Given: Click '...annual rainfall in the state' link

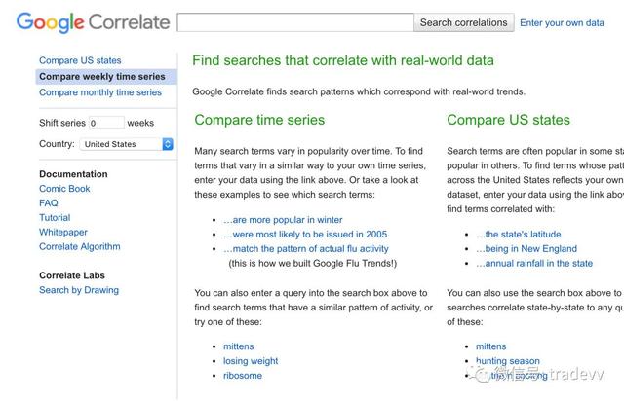Looking at the screenshot, I should point(534,263).
